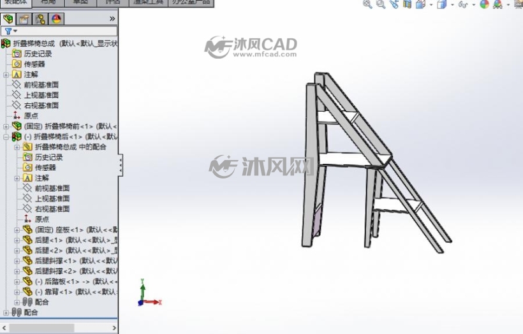This screenshot has width=523, height=334.
Task: Select the (固定) 座板<1> part
Action: (x=70, y=229)
